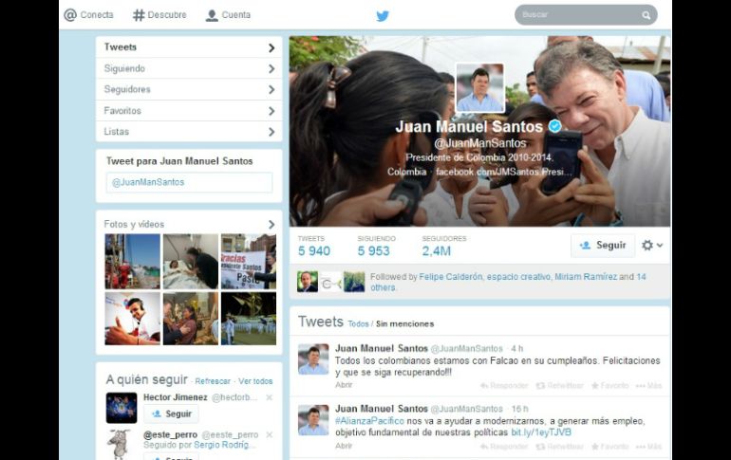This screenshot has width=731, height=460.
Task: Open the Descubre hashtag icon
Action: (139, 15)
